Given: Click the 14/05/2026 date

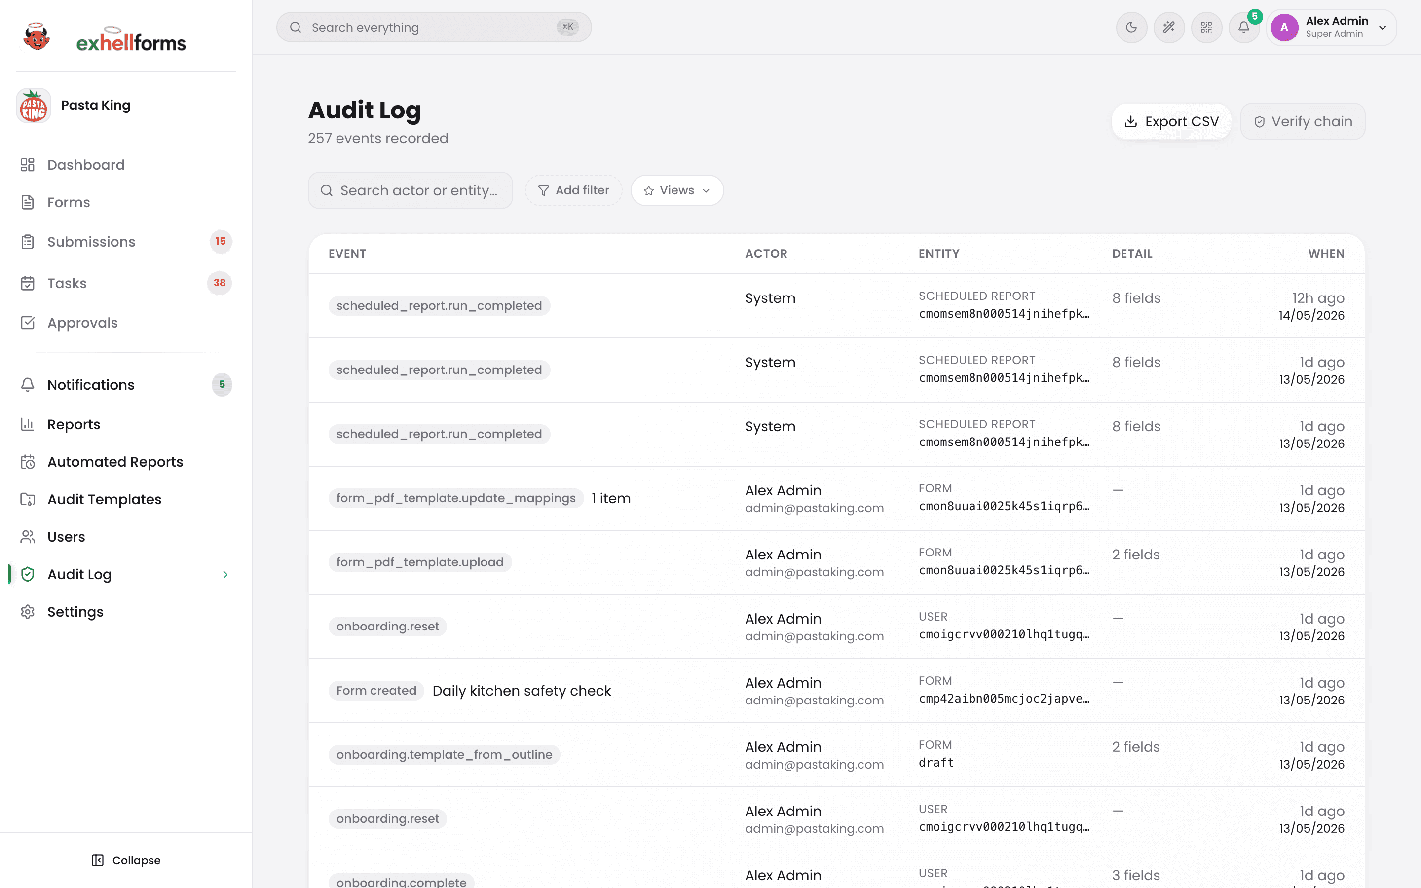Looking at the screenshot, I should click(x=1311, y=315).
